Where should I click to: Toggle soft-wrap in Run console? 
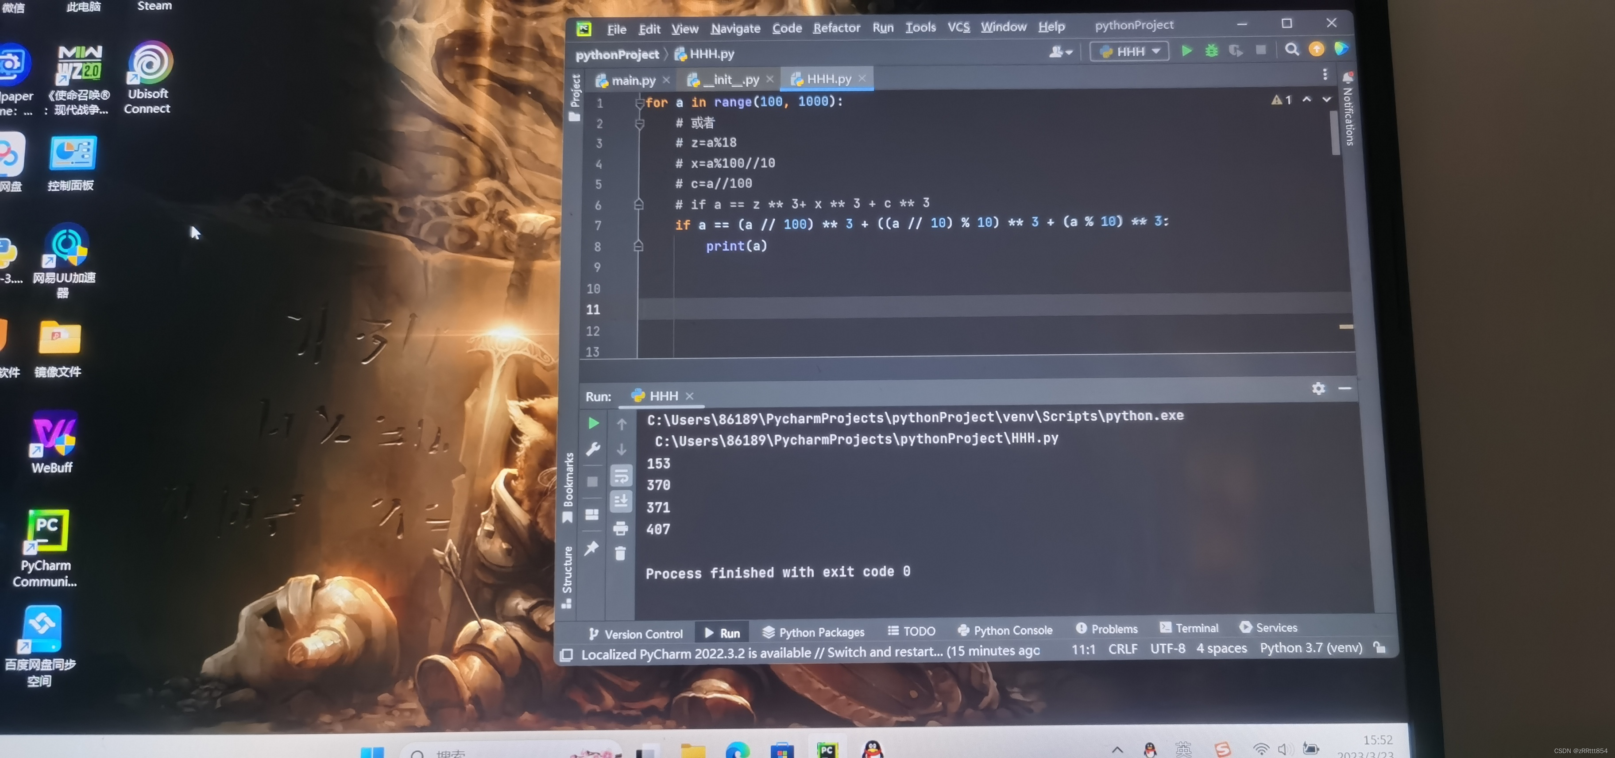pyautogui.click(x=621, y=475)
